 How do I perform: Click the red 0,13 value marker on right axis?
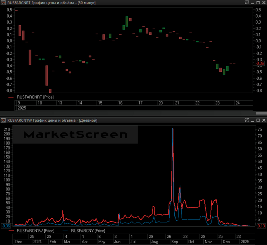pos(261,226)
